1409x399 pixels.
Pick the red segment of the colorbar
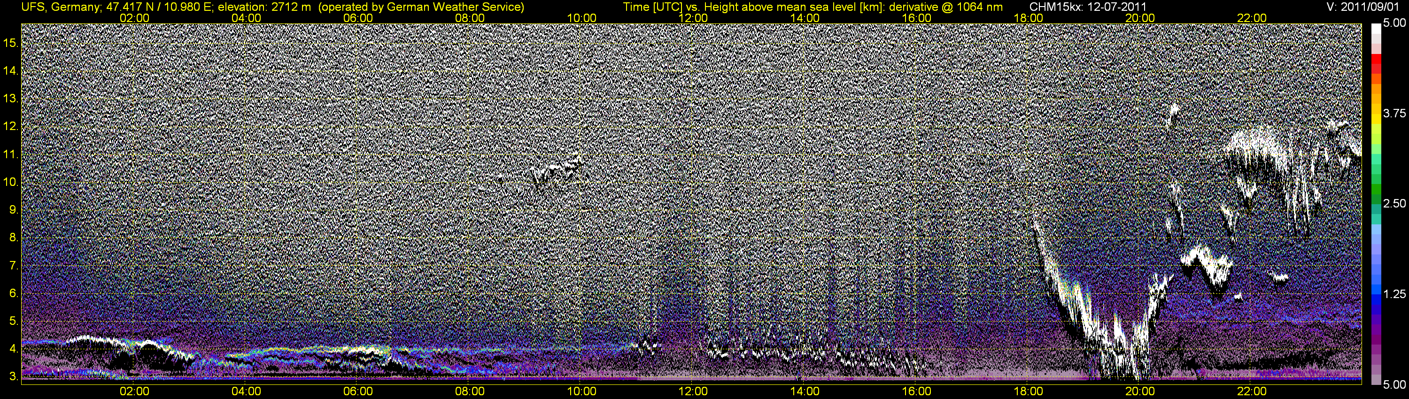pyautogui.click(x=1376, y=59)
